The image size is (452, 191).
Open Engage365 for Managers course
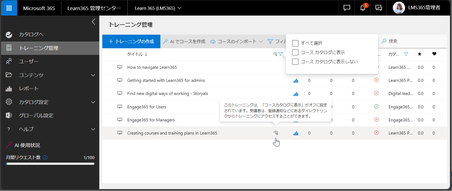(151, 120)
